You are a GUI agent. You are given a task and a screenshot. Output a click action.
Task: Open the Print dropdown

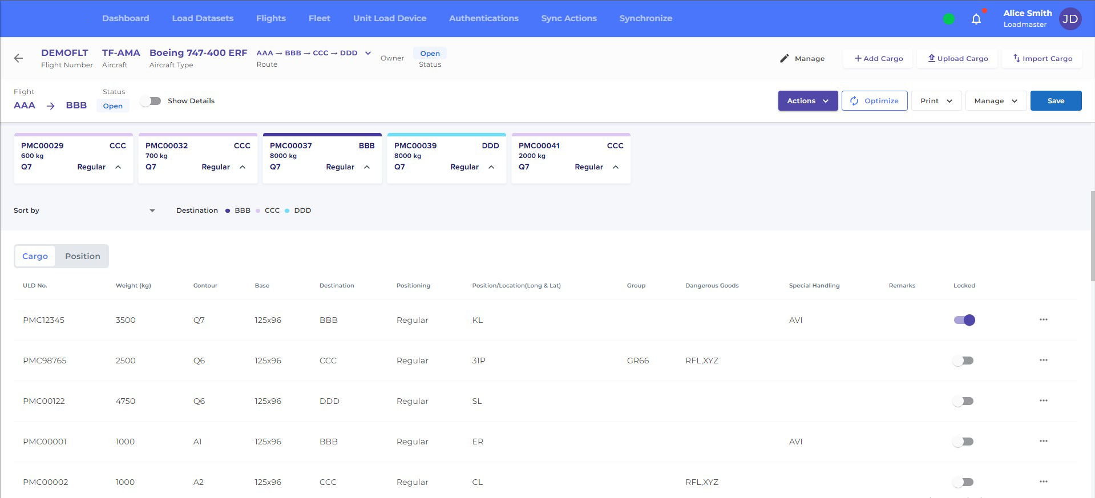pyautogui.click(x=936, y=101)
